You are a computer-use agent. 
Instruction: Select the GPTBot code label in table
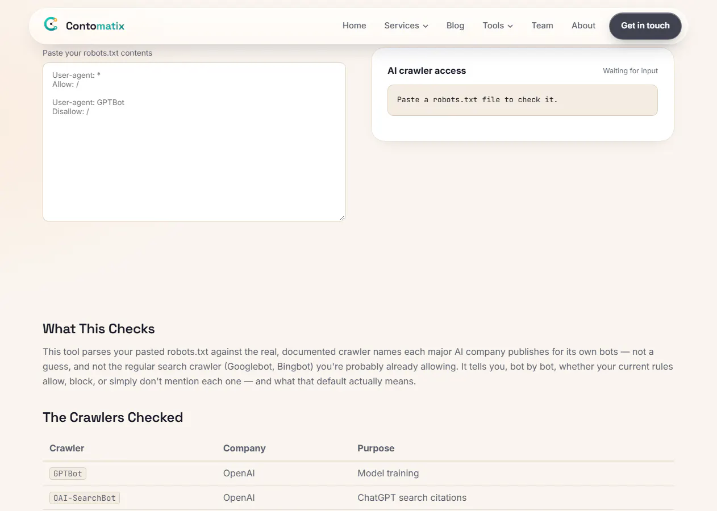tap(68, 474)
